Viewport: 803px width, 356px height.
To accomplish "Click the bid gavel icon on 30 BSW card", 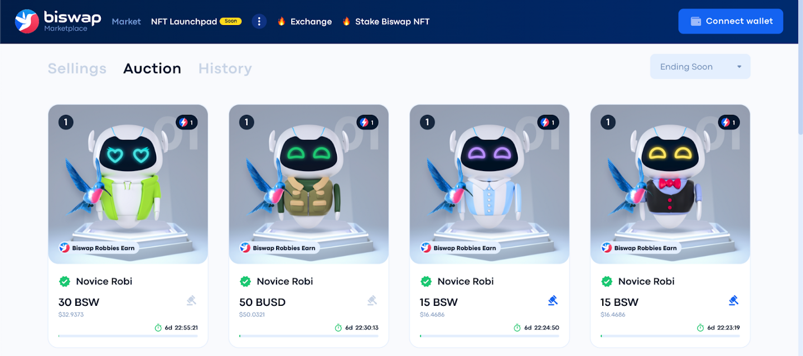I will (192, 301).
